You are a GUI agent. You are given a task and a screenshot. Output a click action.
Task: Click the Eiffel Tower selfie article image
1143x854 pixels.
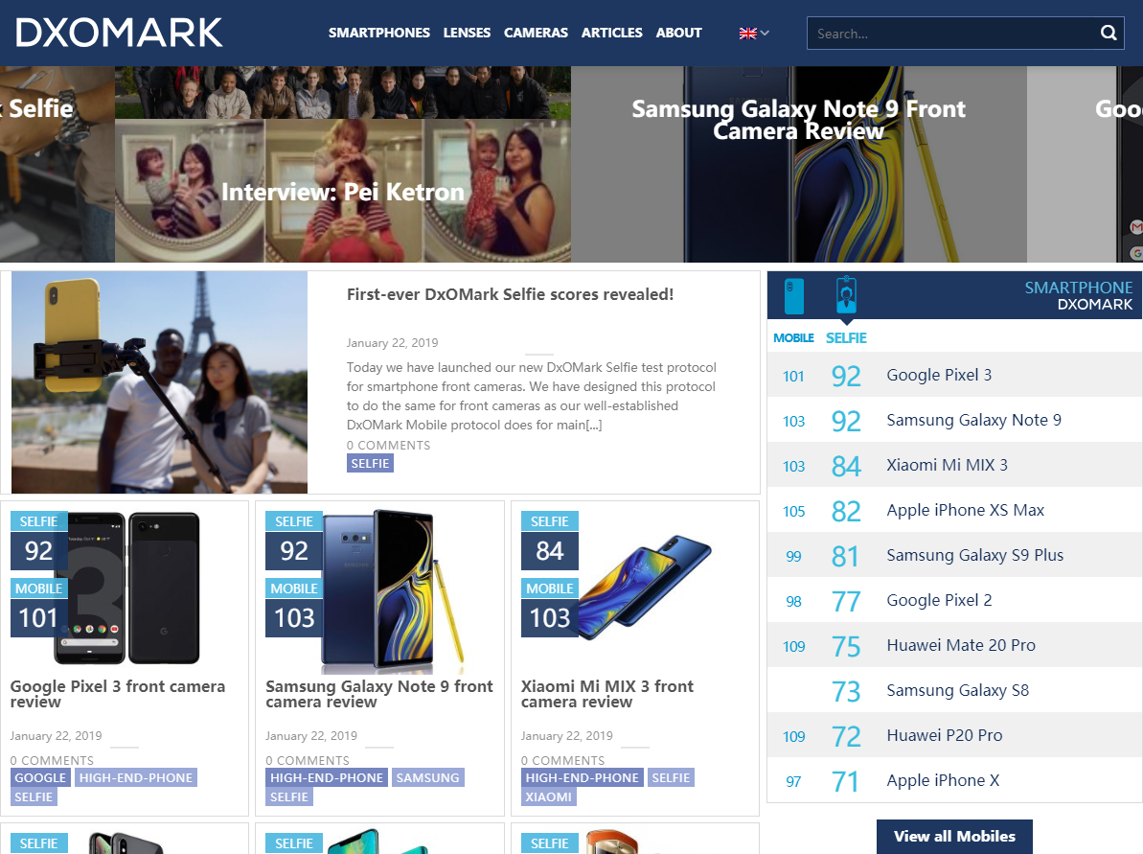tap(160, 382)
